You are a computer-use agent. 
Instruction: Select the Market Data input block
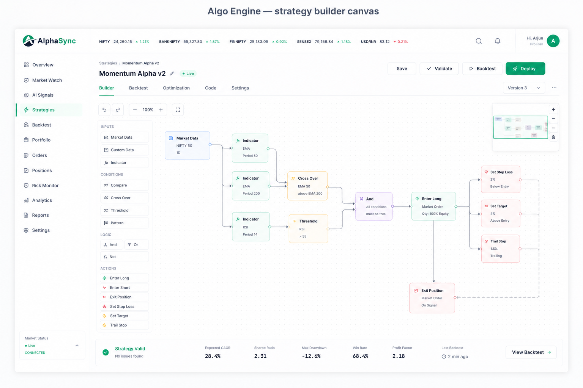point(125,138)
